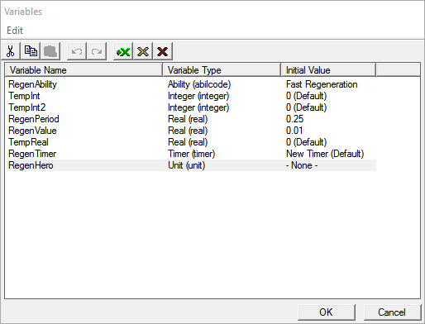Image resolution: width=425 pixels, height=324 pixels.
Task: Click Integer type cell of TempInt2
Action: [x=198, y=107]
